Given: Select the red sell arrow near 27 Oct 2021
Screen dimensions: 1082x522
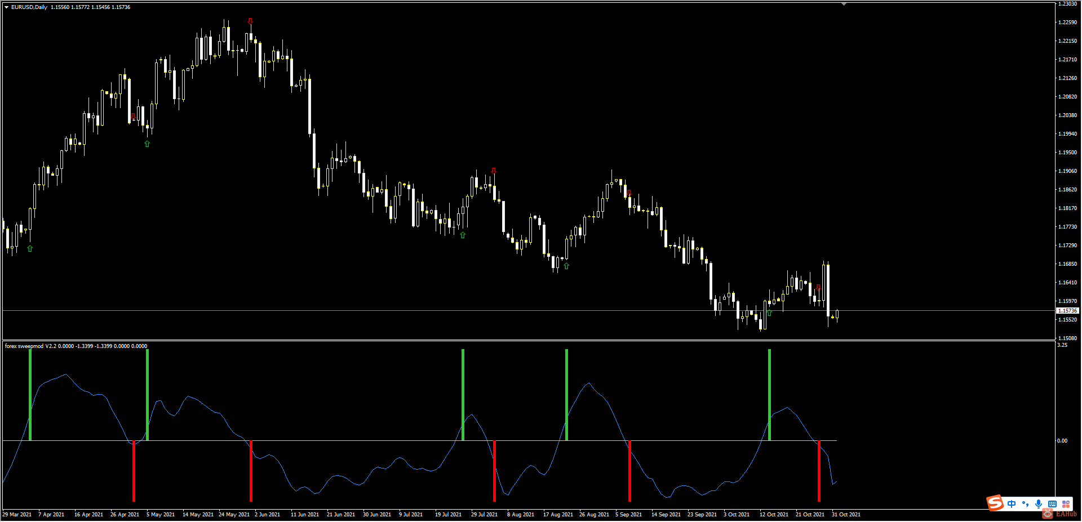Looking at the screenshot, I should (x=818, y=287).
